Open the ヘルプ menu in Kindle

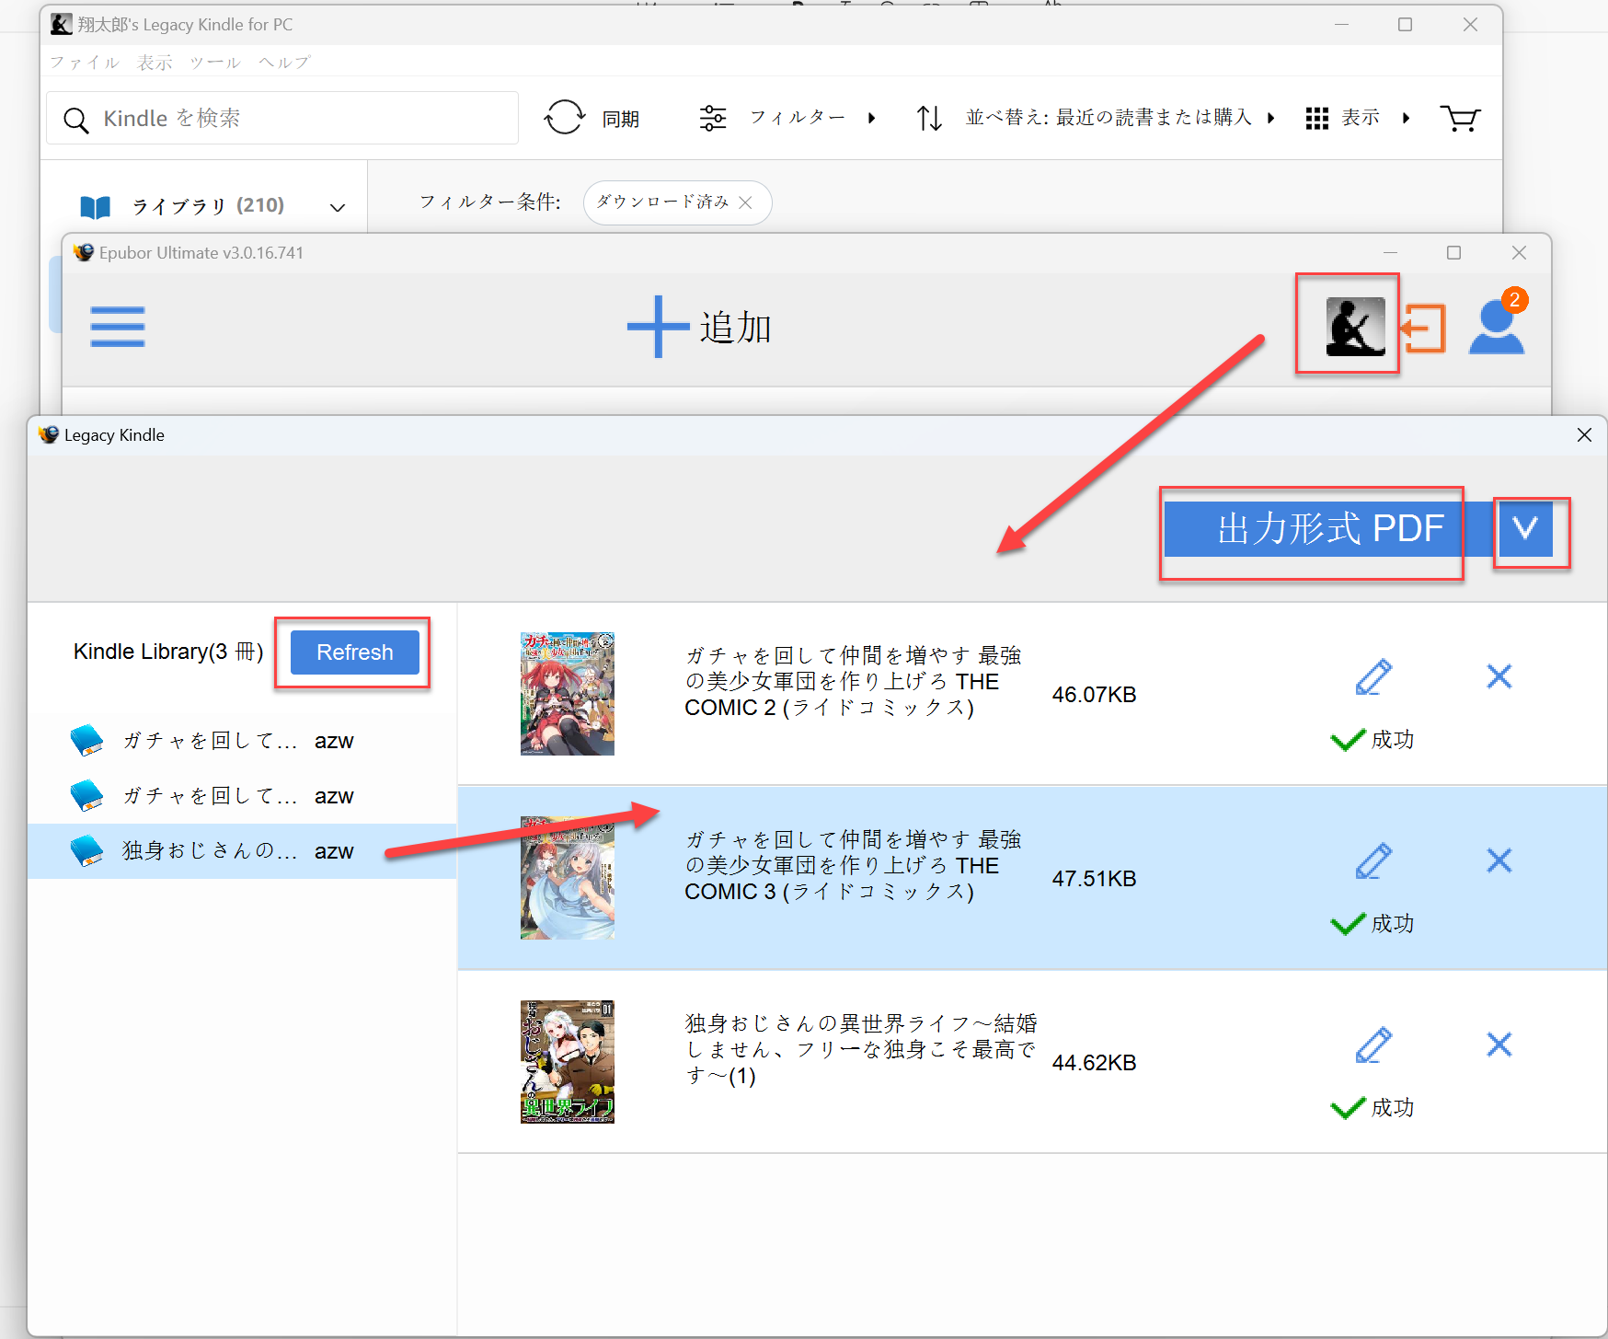(284, 63)
